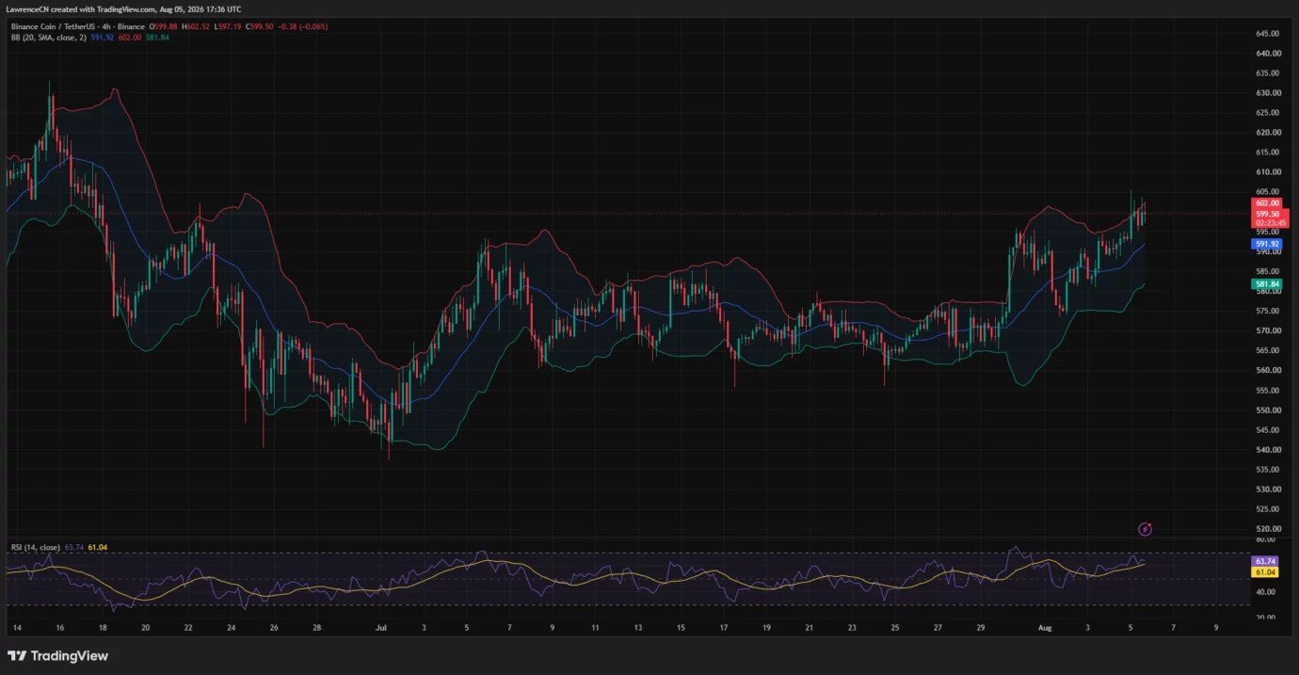Click date label 23 on time axis

point(852,626)
